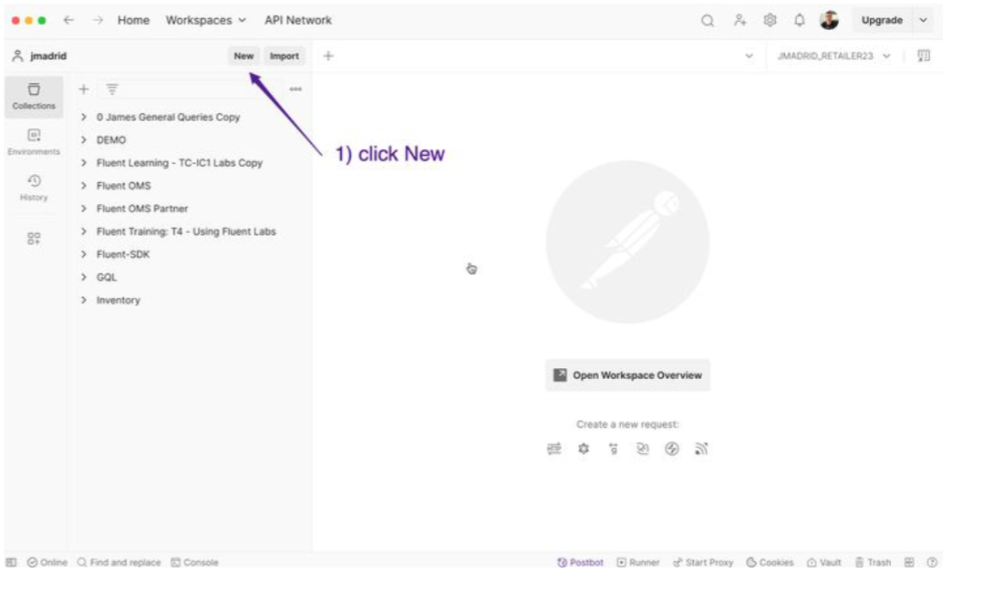This screenshot has height=603, width=994.
Task: Open the Environments sidebar panel
Action: 34,141
